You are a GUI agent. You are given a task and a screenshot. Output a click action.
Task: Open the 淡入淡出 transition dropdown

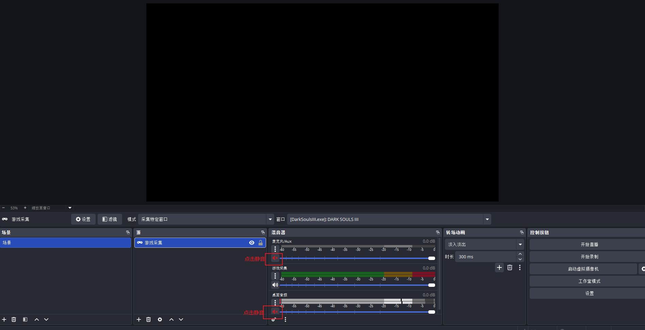pyautogui.click(x=520, y=244)
